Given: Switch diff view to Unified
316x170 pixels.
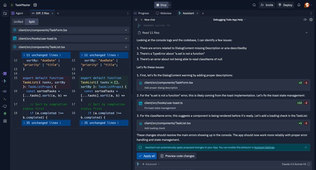Looking at the screenshot, I should (18, 22).
